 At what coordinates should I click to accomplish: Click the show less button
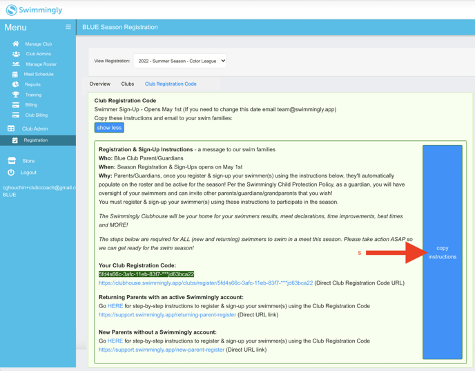[x=109, y=128]
